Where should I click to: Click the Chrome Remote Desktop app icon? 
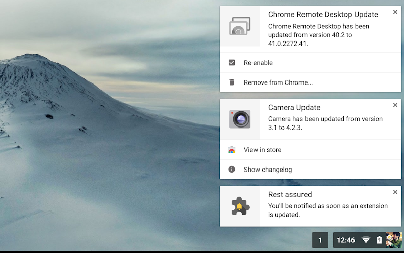[240, 26]
